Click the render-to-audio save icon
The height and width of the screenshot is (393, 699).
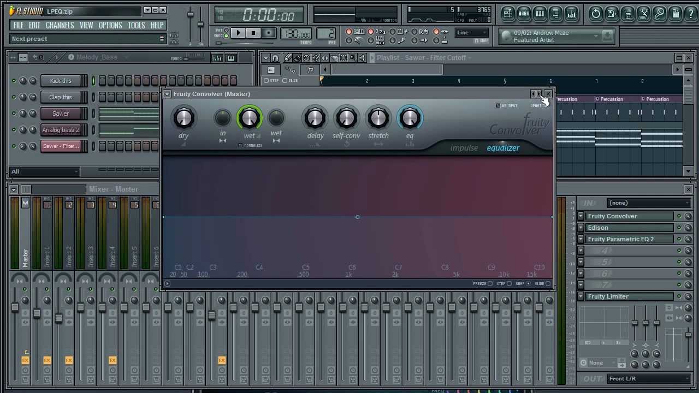(628, 13)
